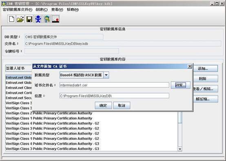Screen dimensions: 226x161
Task: Select the Entrust.net Client certificate entry
Action: click(x=19, y=87)
